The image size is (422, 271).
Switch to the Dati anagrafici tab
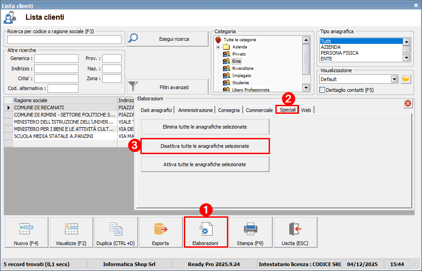coord(157,110)
